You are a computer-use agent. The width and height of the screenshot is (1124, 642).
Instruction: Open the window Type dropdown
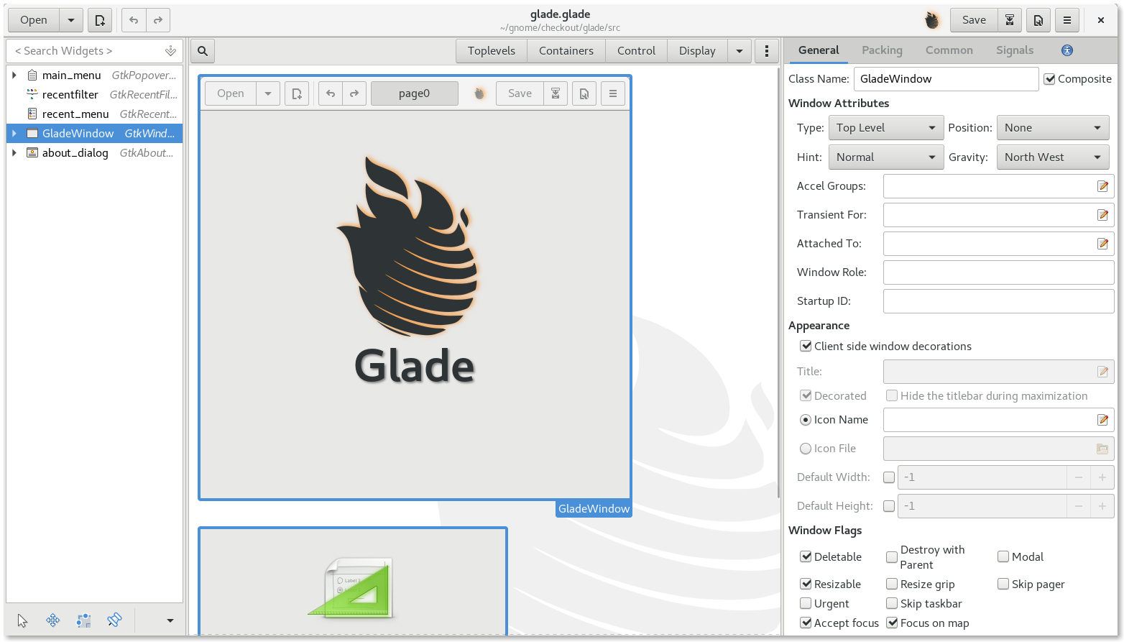coord(885,127)
